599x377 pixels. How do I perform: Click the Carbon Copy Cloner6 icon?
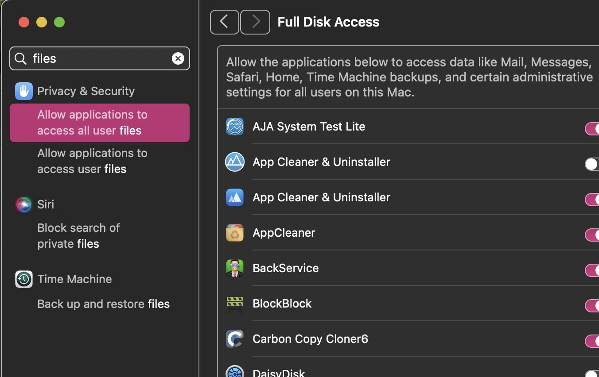pos(235,339)
